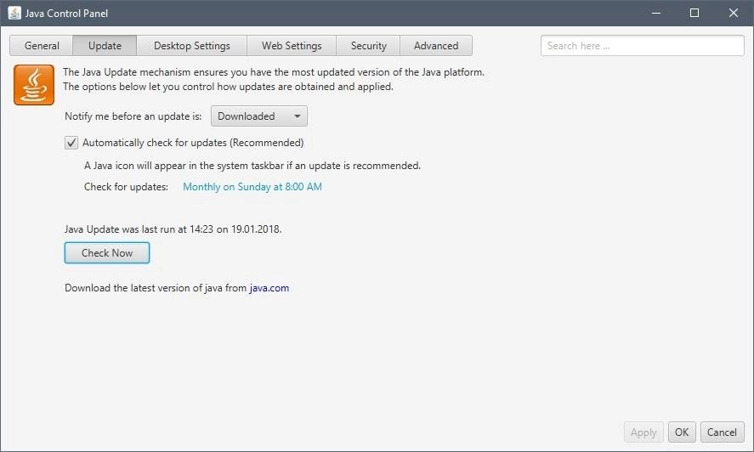Uncheck Automatically check for updates
754x452 pixels.
click(71, 143)
